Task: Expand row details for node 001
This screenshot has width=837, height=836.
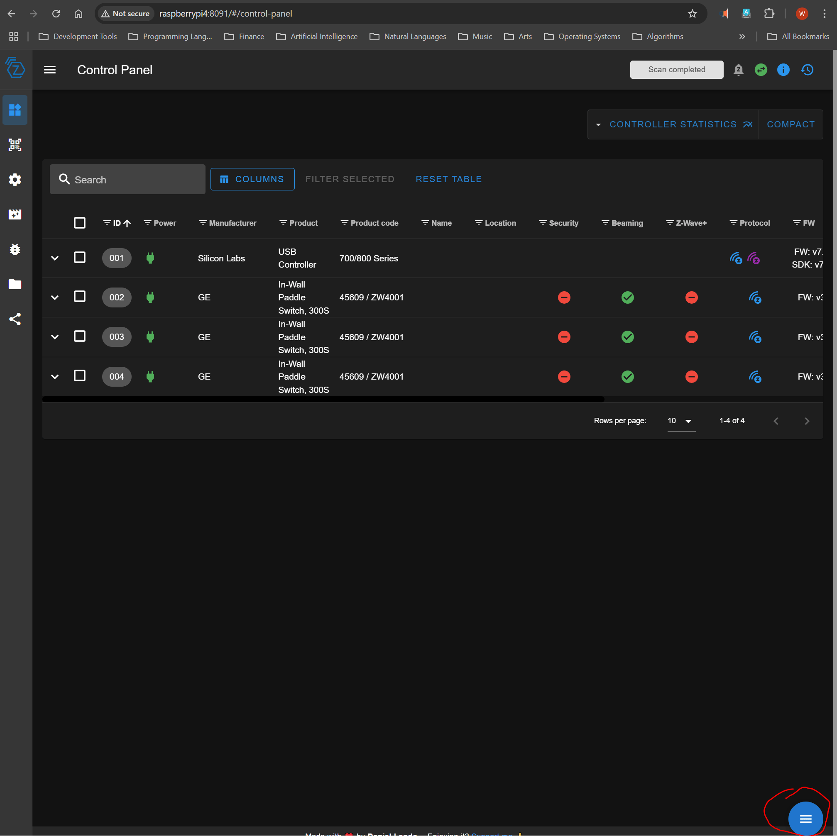Action: 54,258
